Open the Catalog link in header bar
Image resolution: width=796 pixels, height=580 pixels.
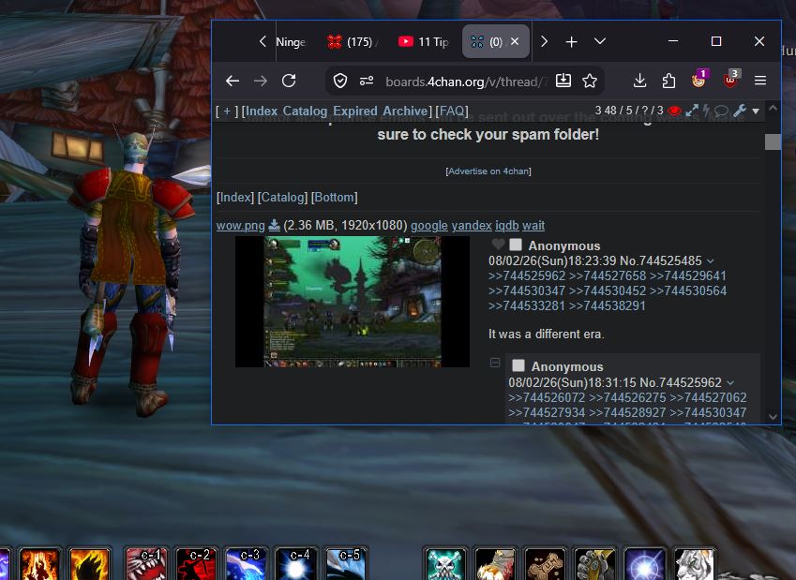coord(305,111)
